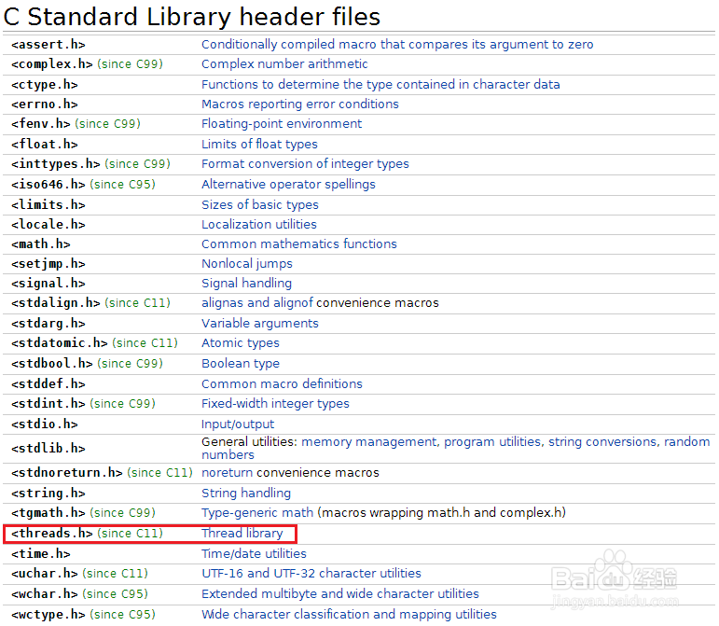Select the <complex.h> header name
Image resolution: width=719 pixels, height=626 pixels.
point(52,64)
